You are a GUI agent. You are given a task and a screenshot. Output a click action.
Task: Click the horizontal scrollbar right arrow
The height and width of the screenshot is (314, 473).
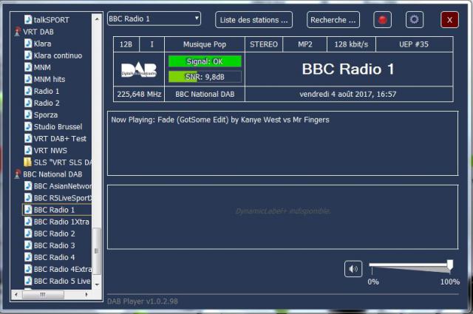pyautogui.click(x=86, y=294)
